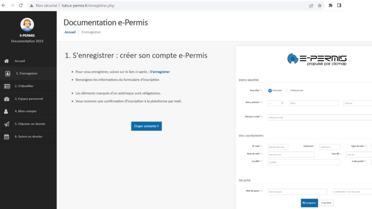Viewport: 372px width, 209px height.
Task: Select the Particulier radio option
Action: (270, 90)
